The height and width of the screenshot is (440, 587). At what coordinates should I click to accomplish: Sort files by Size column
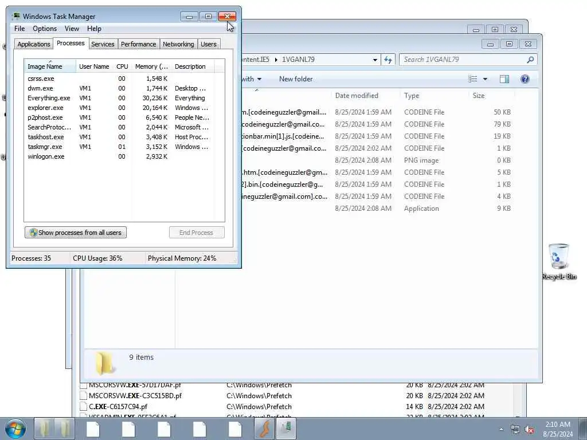(491, 96)
